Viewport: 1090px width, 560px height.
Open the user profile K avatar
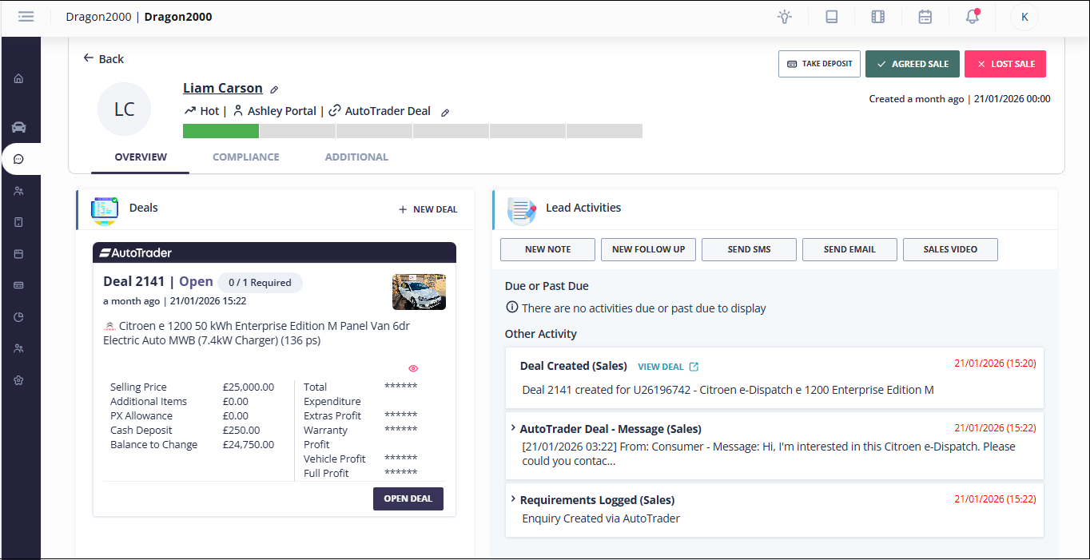click(x=1024, y=17)
